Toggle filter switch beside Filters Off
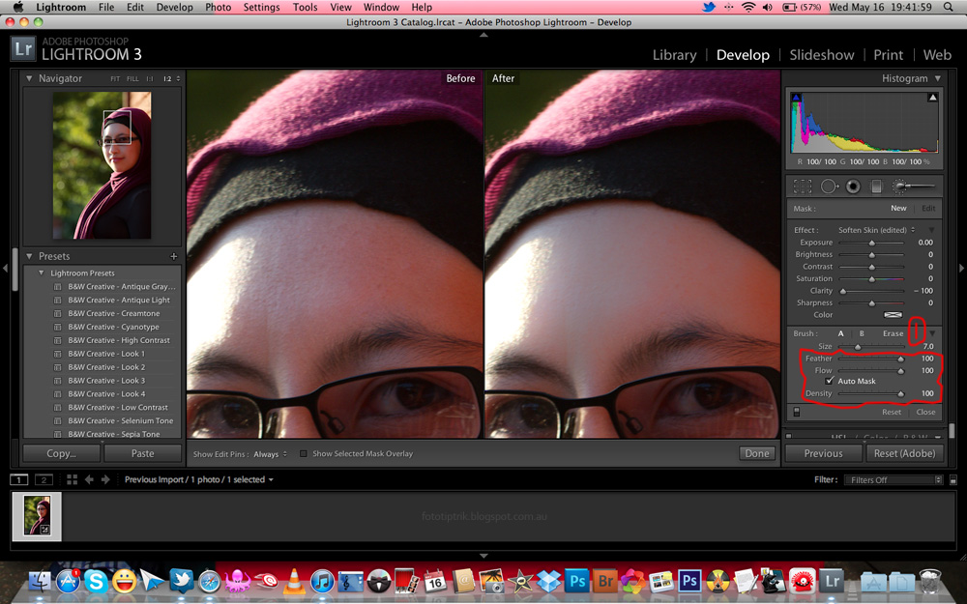Screen dimensions: 967x604 (952, 480)
